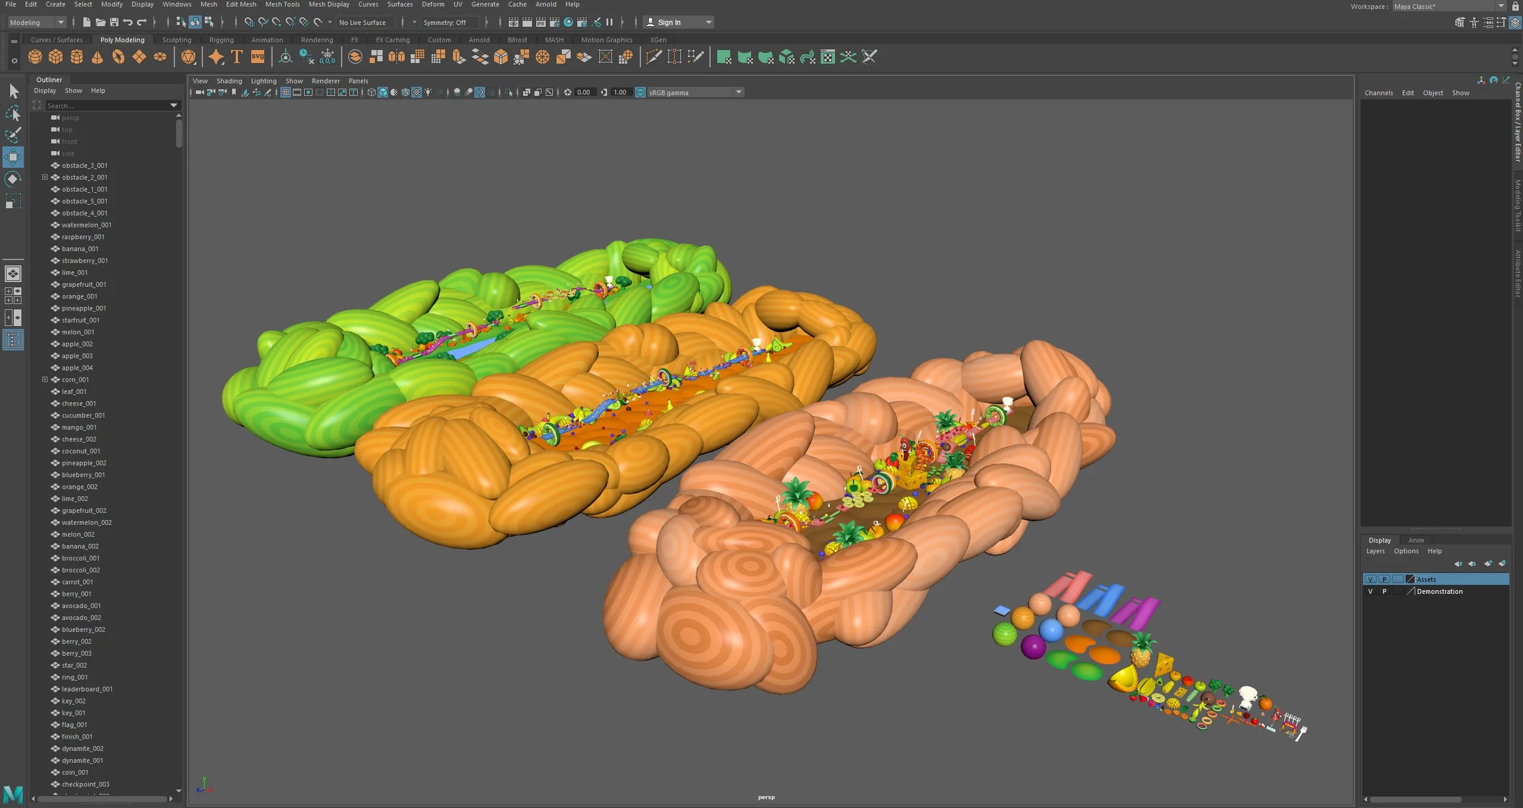Expand the obstacle_2_001 node in Outliner

(45, 177)
